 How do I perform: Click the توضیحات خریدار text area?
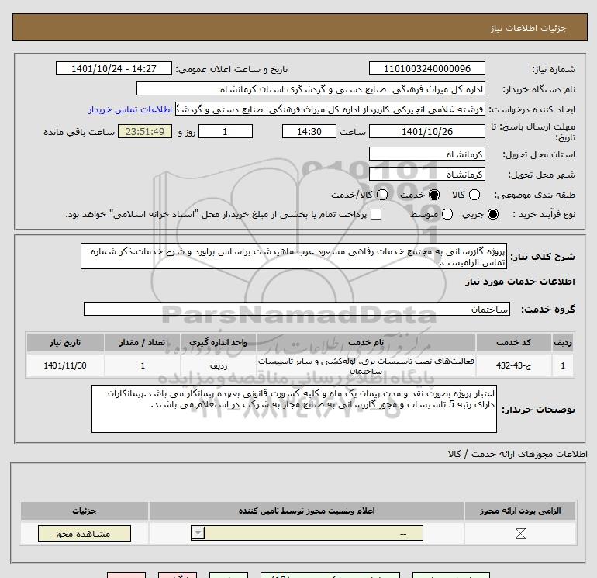294,409
